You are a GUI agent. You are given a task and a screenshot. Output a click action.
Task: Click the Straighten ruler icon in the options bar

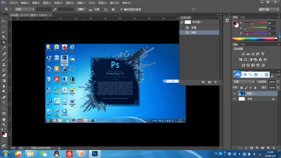click(91, 9)
